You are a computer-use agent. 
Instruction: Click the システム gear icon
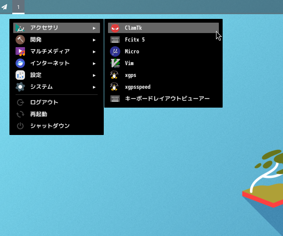point(20,87)
